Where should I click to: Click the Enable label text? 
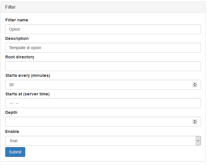coord(12,131)
